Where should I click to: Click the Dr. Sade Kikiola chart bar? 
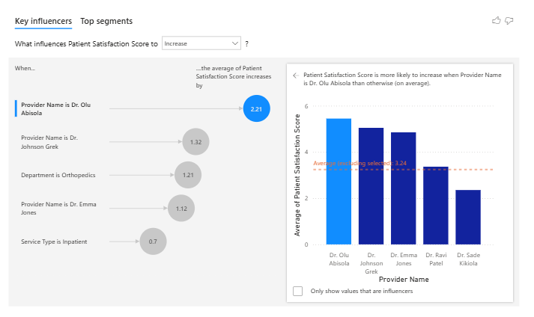pos(468,218)
